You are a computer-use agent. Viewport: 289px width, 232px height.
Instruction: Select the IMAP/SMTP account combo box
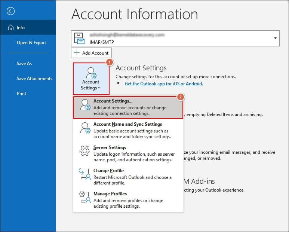click(175, 39)
